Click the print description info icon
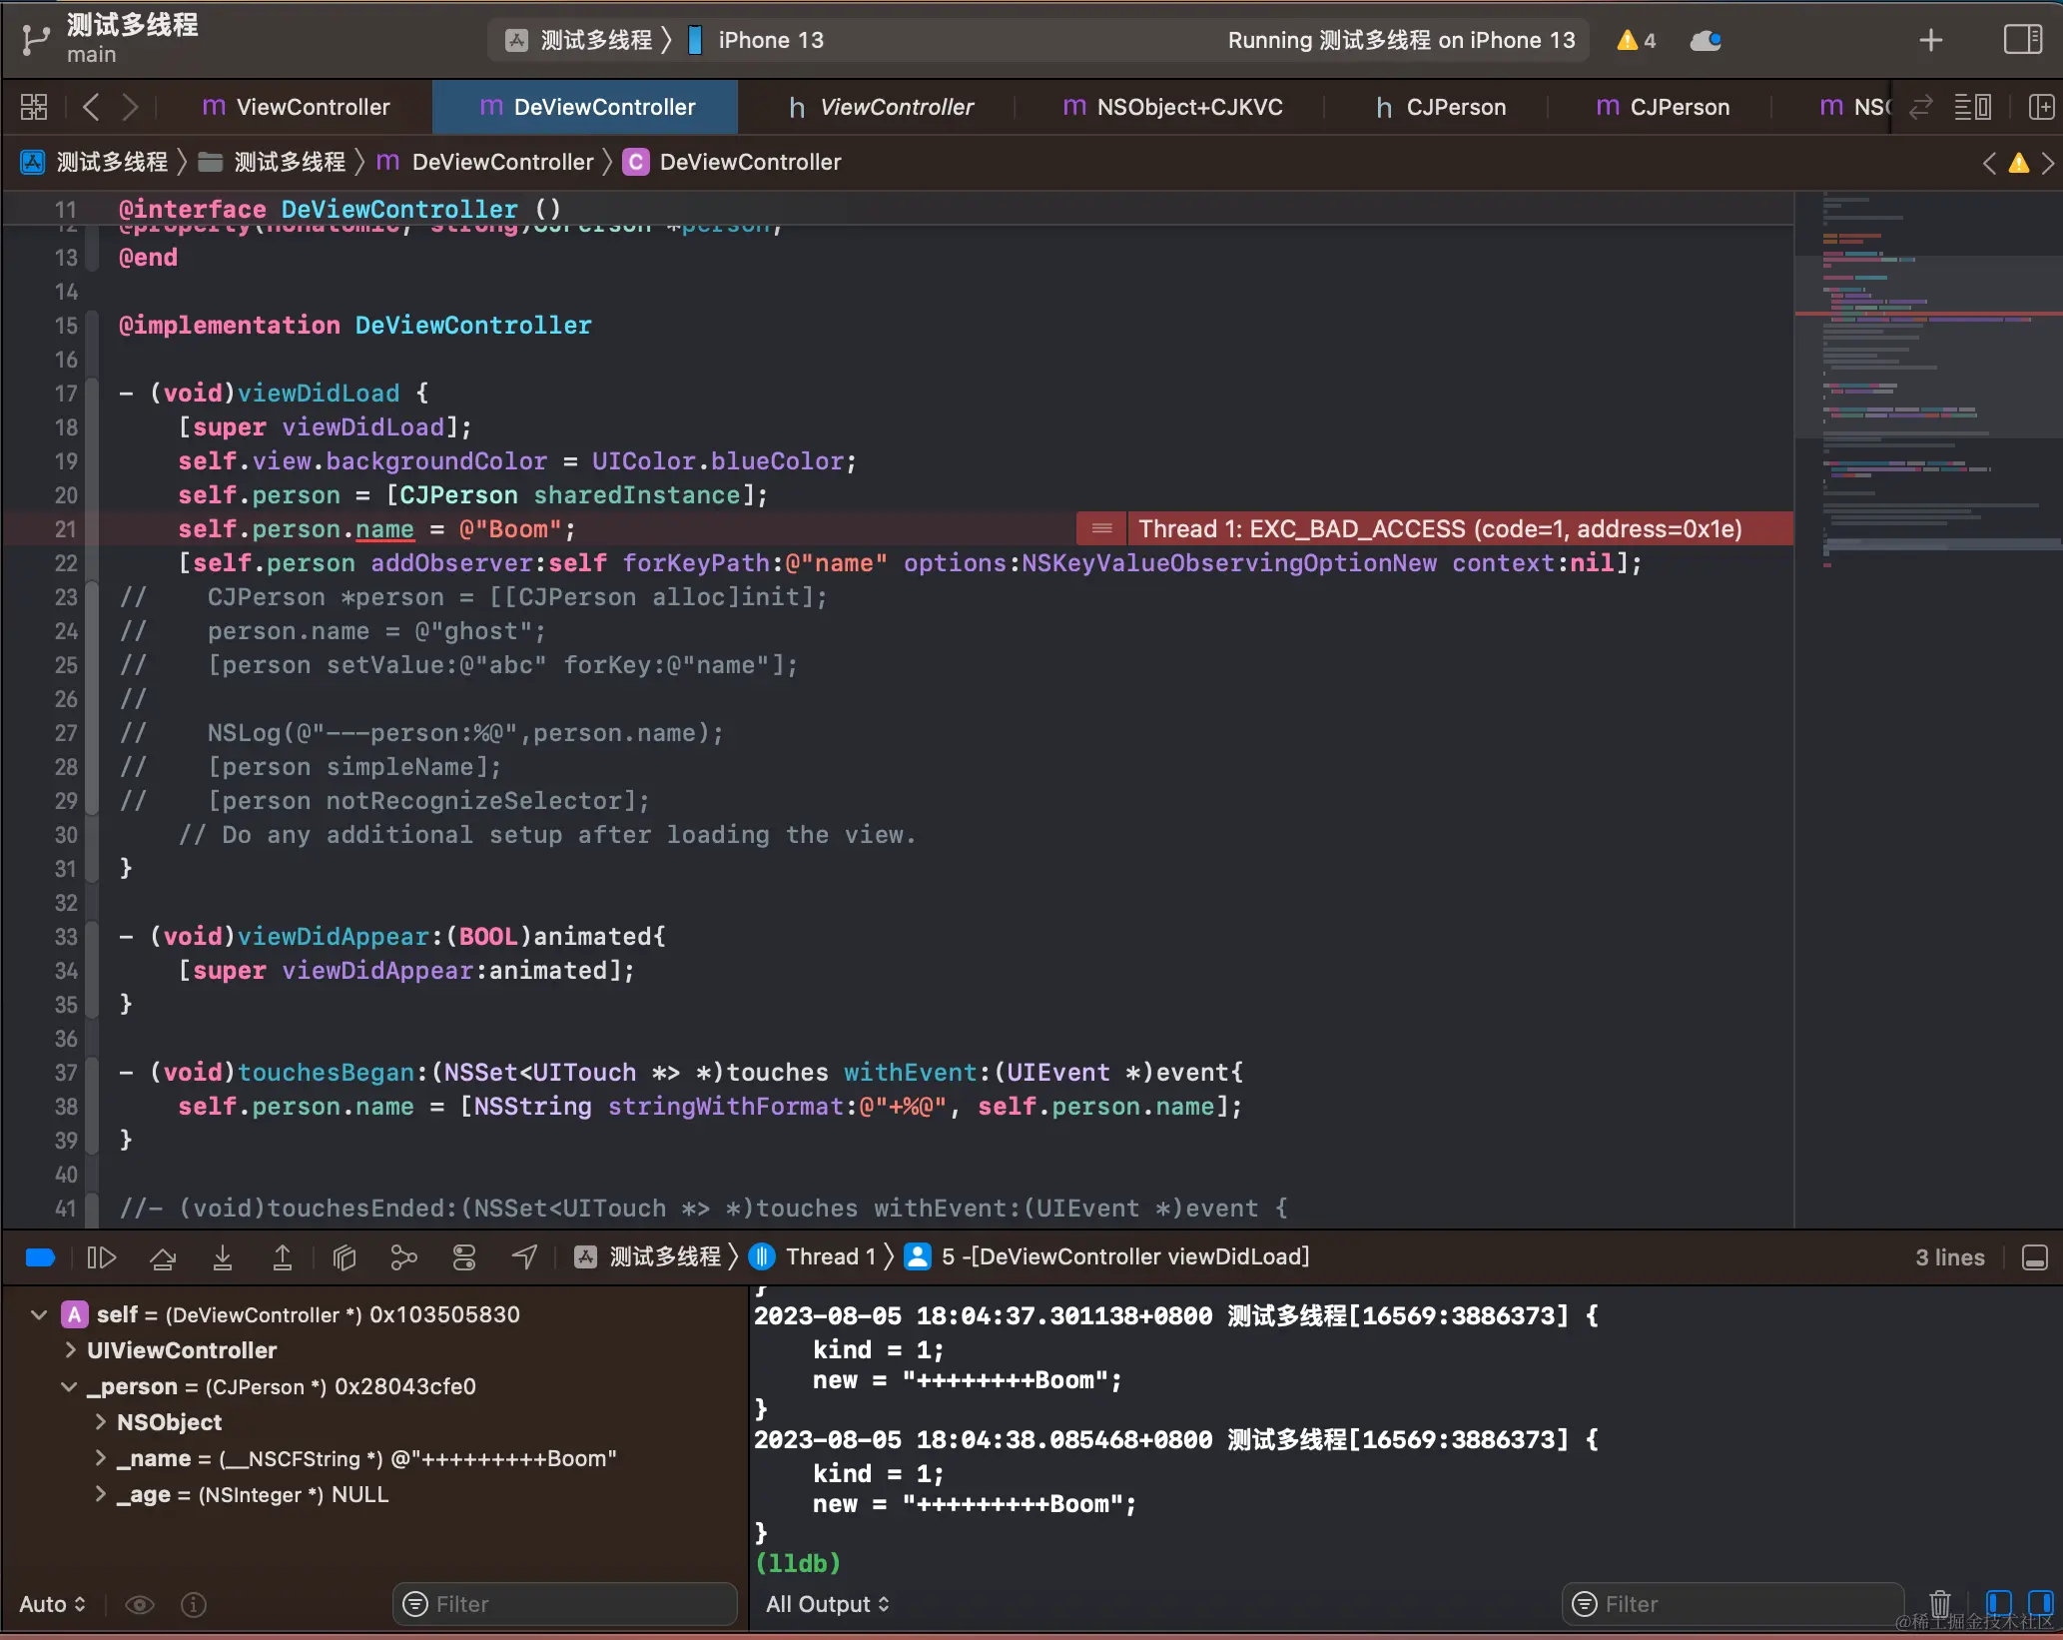 [194, 1605]
